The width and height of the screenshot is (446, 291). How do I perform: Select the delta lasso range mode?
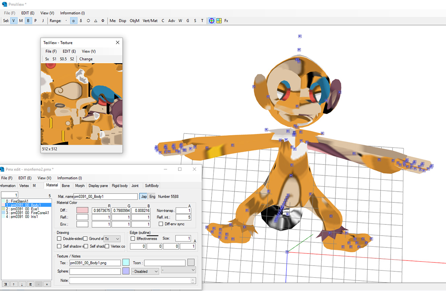pos(81,21)
